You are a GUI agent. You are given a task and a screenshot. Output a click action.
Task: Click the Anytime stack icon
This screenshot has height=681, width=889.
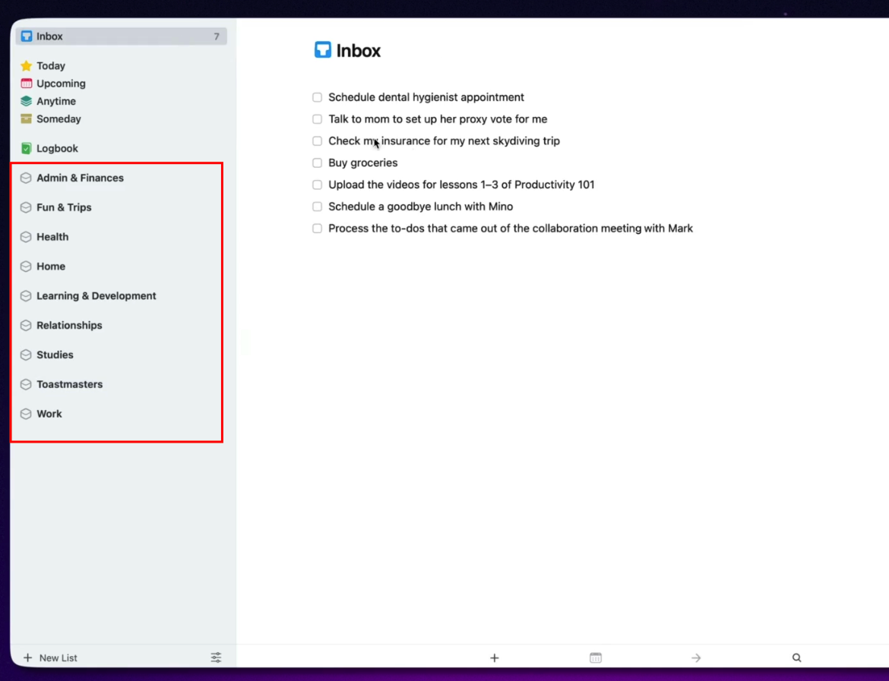[x=26, y=101]
